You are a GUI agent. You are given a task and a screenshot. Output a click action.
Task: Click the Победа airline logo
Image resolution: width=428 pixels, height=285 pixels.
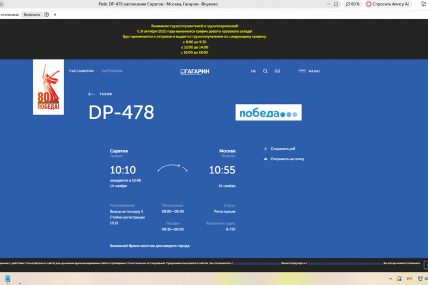268,113
